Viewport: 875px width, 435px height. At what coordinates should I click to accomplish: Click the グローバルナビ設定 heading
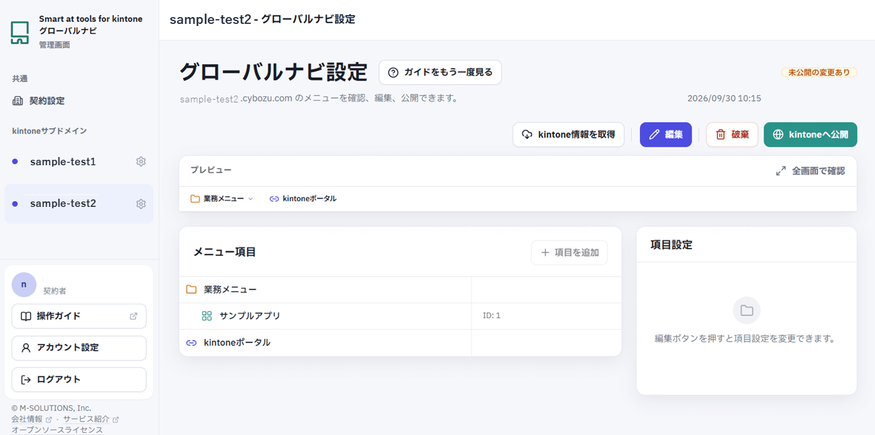(273, 72)
